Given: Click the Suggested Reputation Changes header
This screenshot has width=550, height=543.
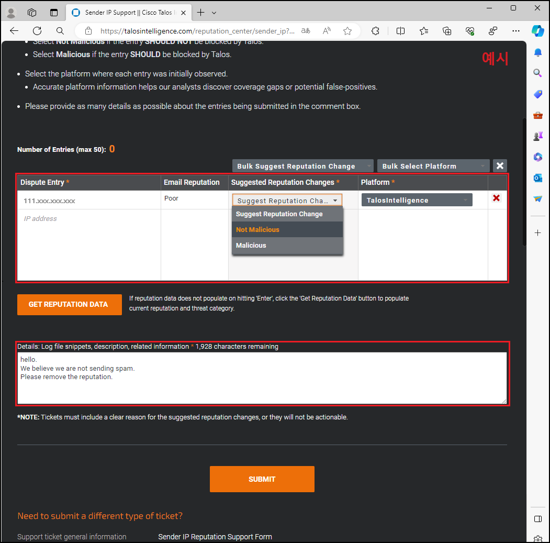Looking at the screenshot, I should click(x=293, y=183).
